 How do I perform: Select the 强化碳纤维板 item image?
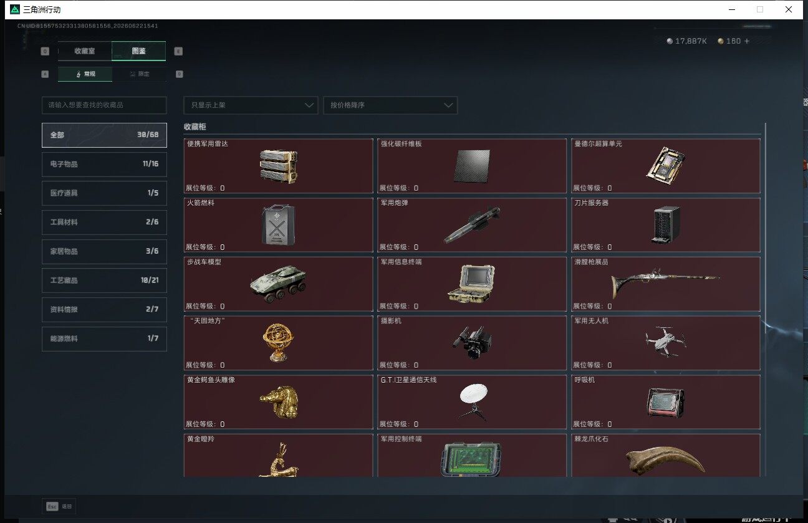click(472, 166)
